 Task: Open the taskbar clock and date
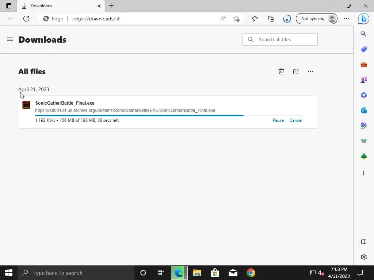point(339,273)
